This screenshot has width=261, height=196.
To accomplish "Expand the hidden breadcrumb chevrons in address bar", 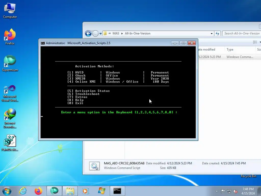I will [110, 33].
